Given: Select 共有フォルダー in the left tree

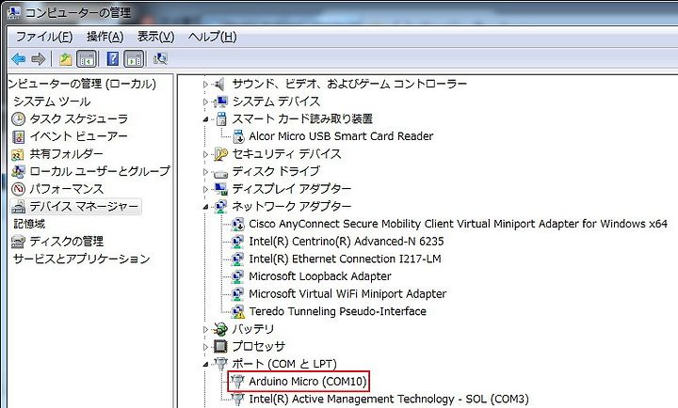Looking at the screenshot, I should coord(66,153).
